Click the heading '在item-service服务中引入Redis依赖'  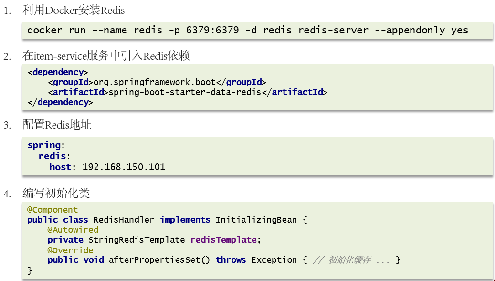[x=106, y=56]
